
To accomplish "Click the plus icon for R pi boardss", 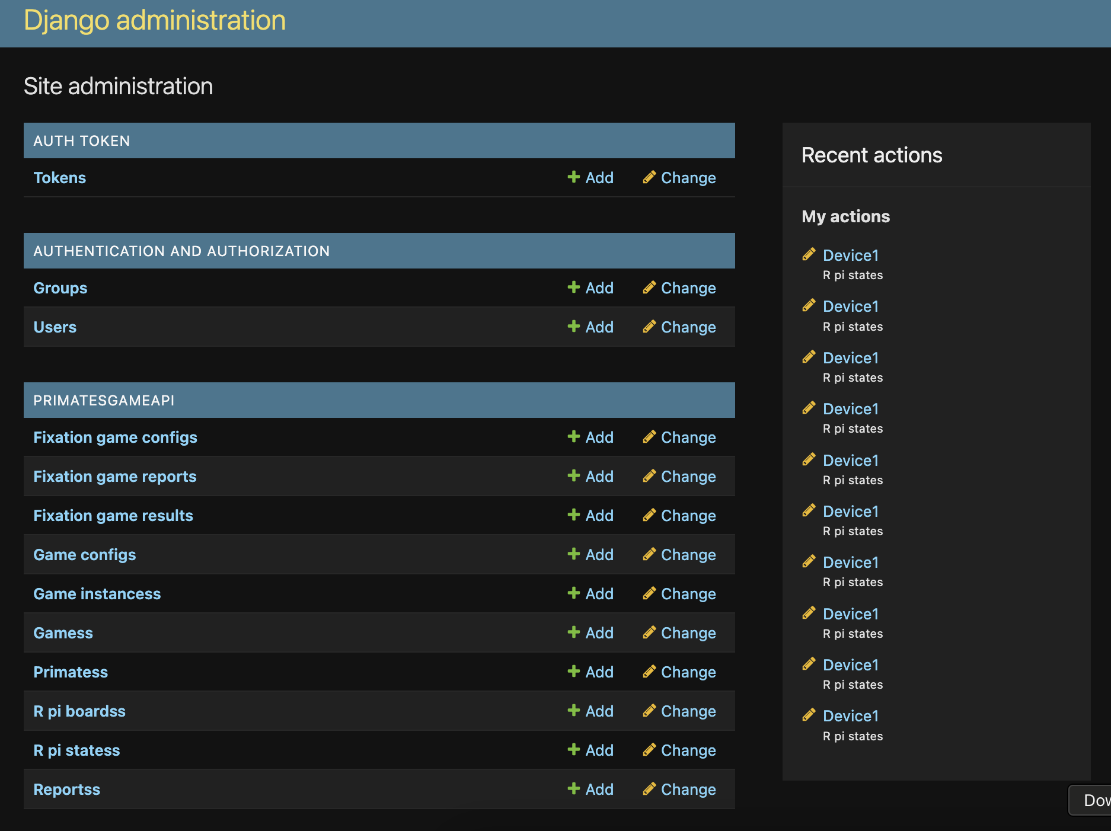I will pyautogui.click(x=573, y=710).
